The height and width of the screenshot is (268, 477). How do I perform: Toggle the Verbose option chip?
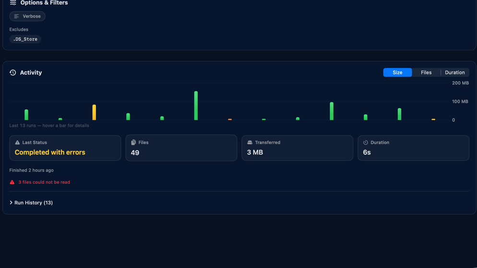click(27, 16)
